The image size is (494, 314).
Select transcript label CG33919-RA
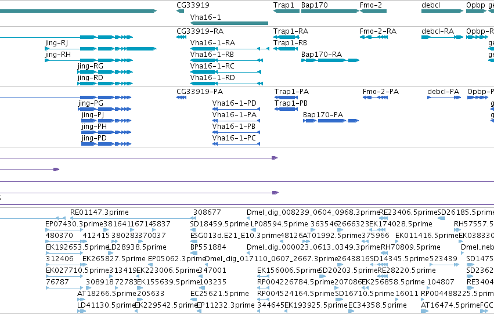200,31
